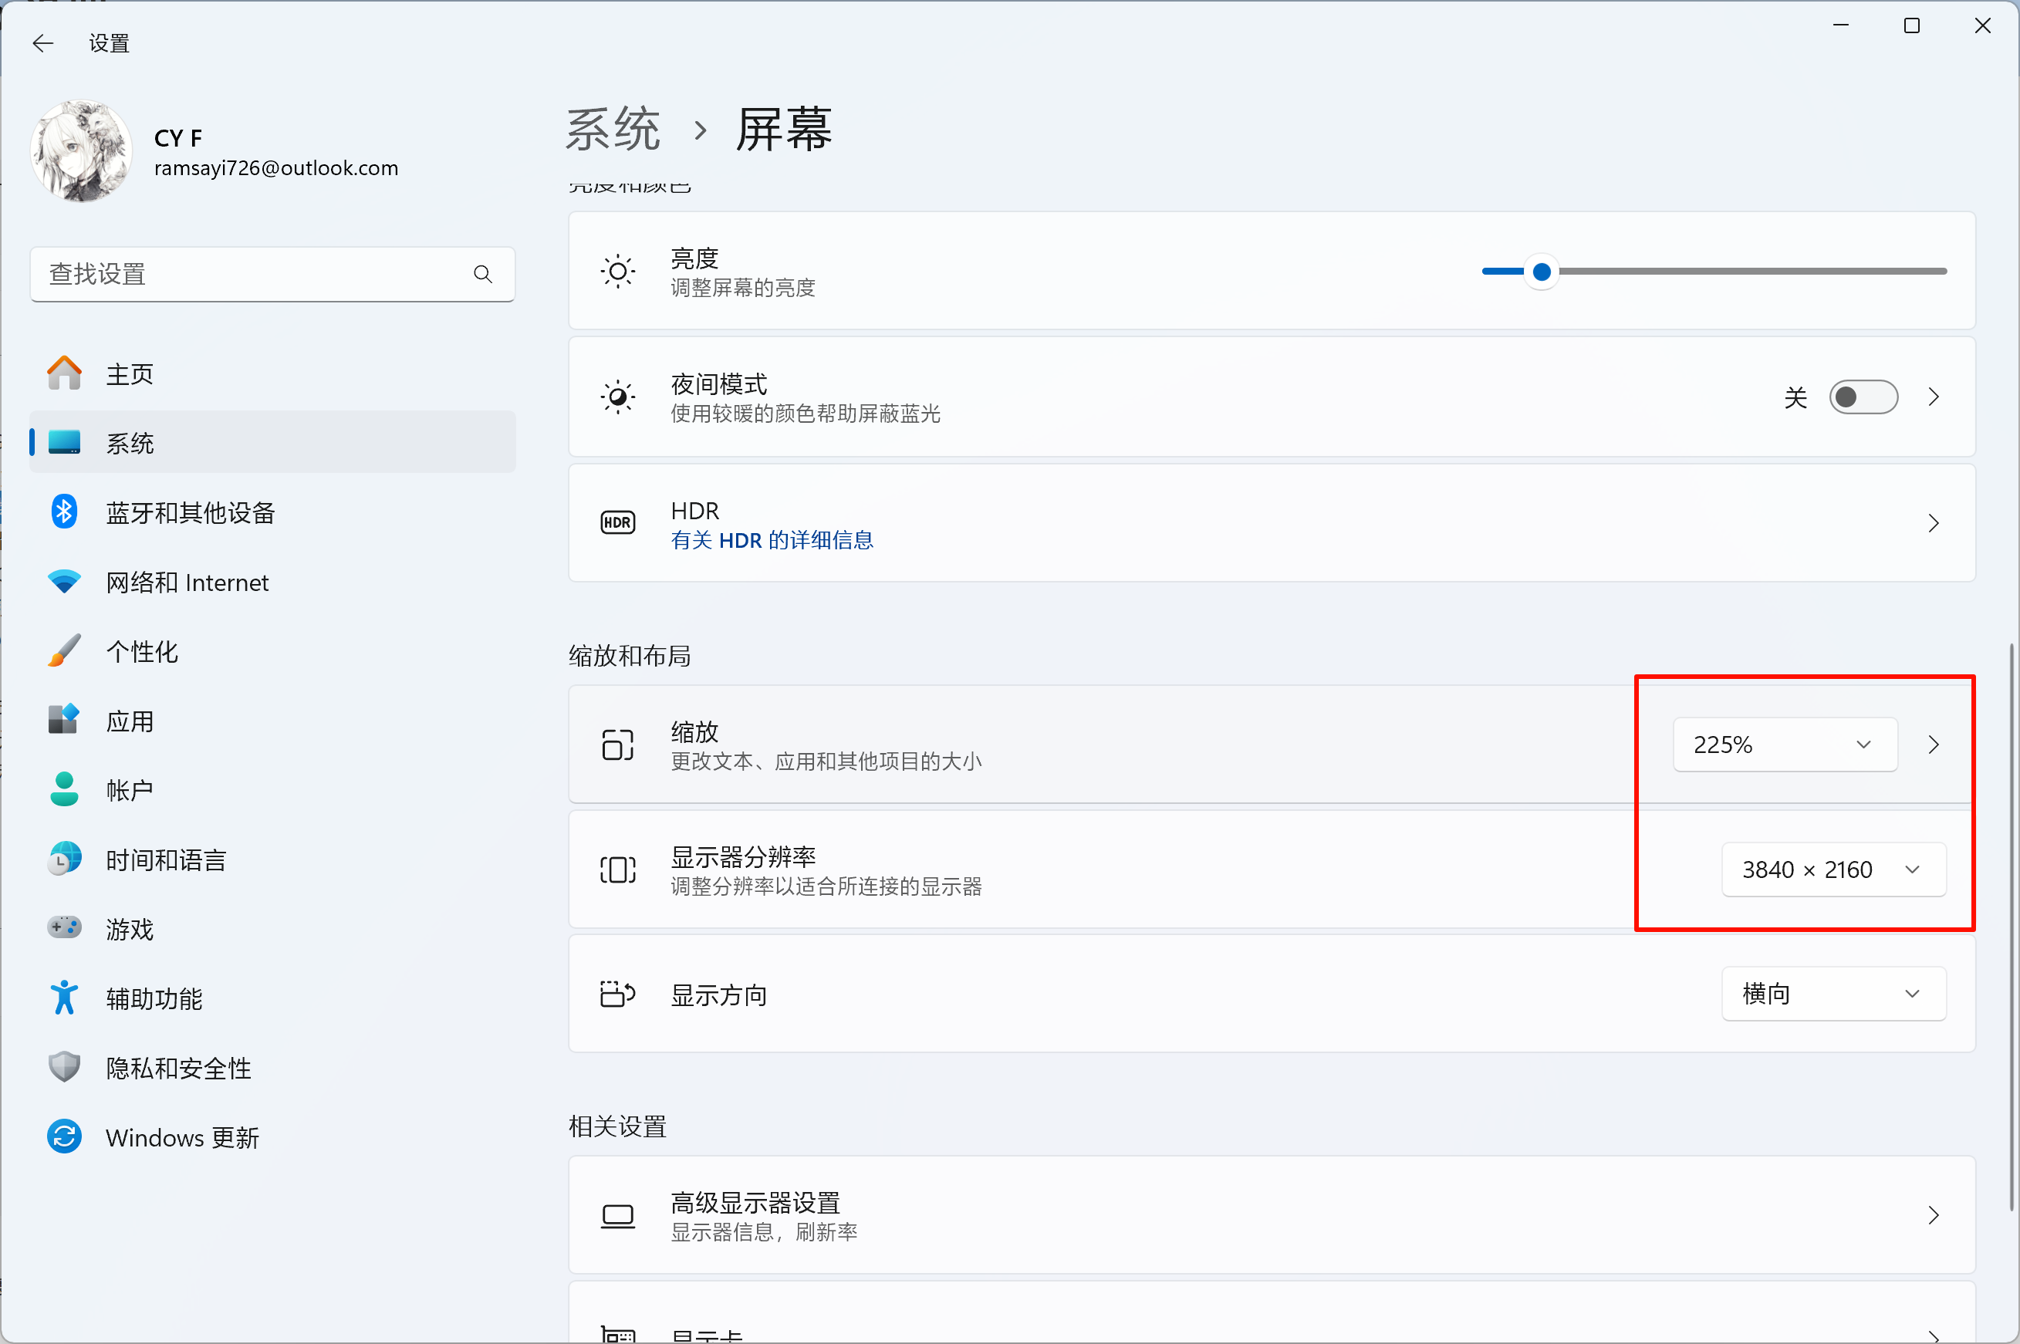Open the 225% scale dropdown
2020x1344 pixels.
tap(1785, 745)
